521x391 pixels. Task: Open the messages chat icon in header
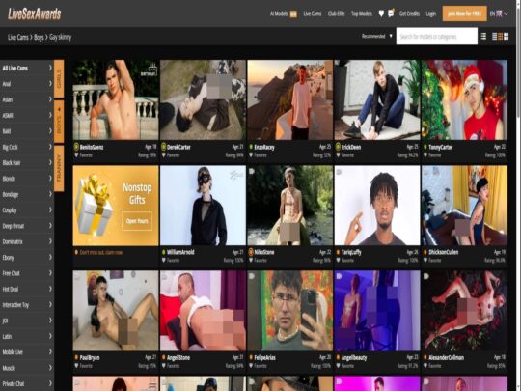point(391,14)
